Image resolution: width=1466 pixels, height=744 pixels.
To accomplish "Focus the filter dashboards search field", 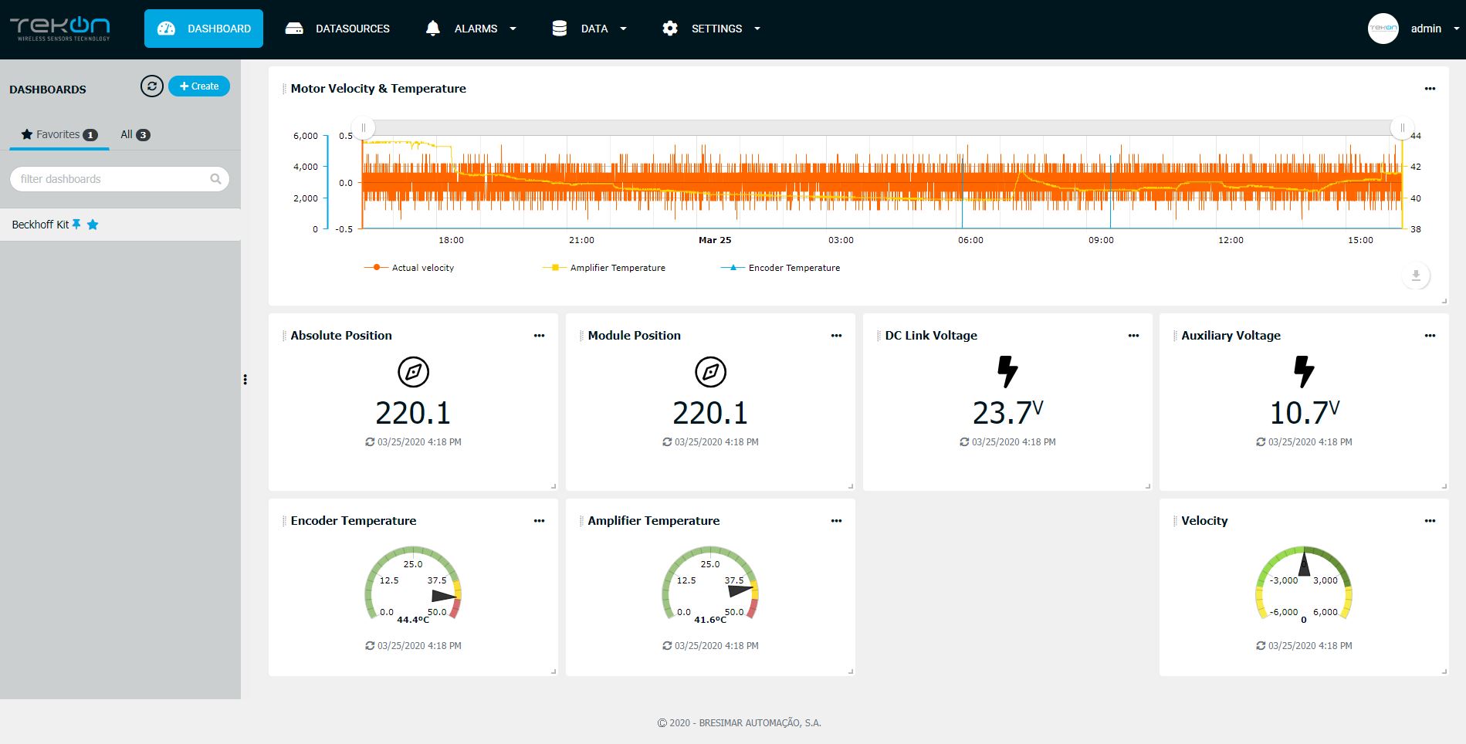I will tap(120, 179).
